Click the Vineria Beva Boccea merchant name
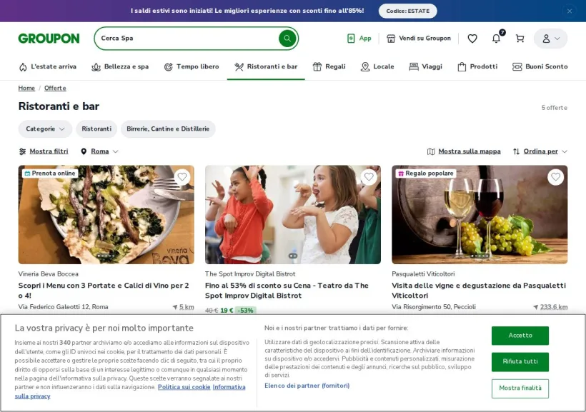 coord(48,273)
